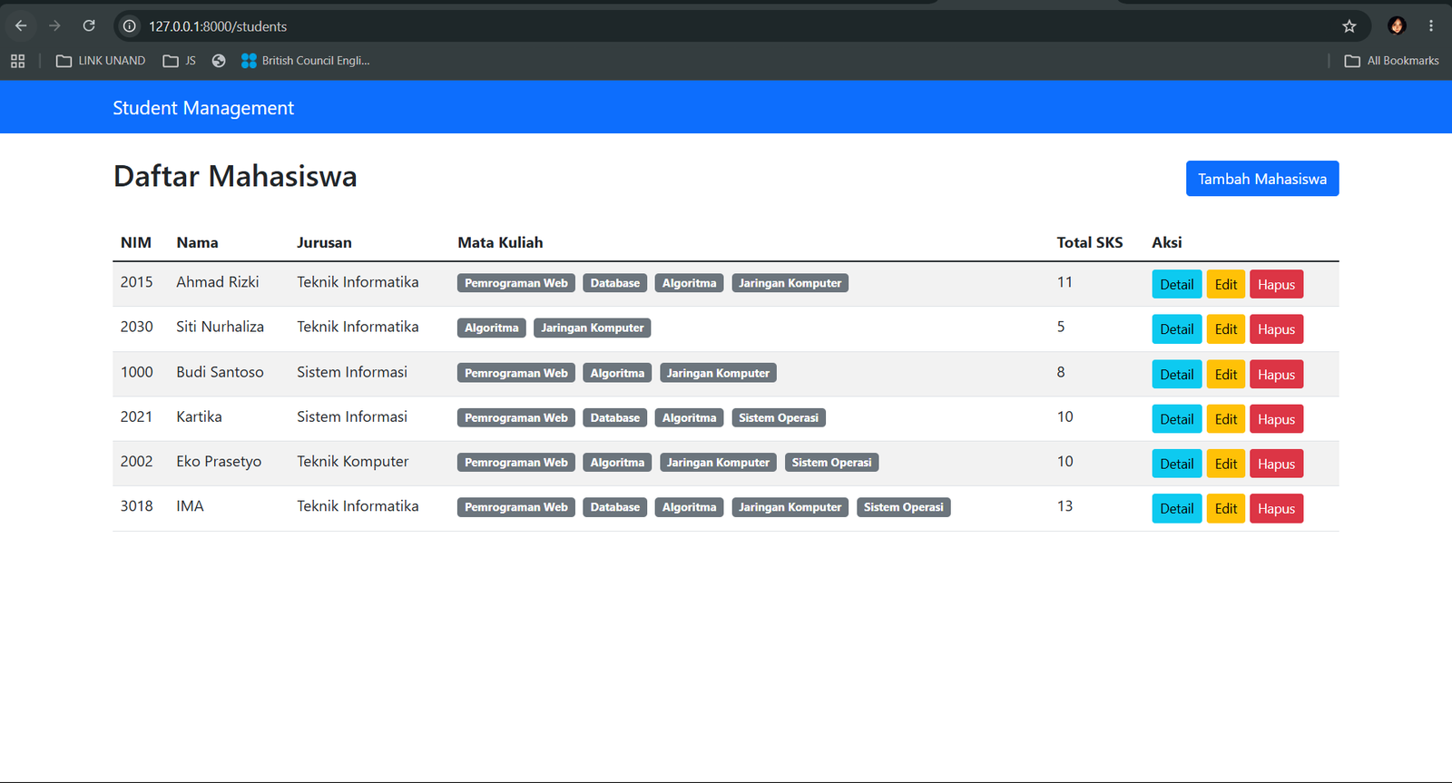Select the Sistem Operasi badge in IMA's row

(x=904, y=507)
